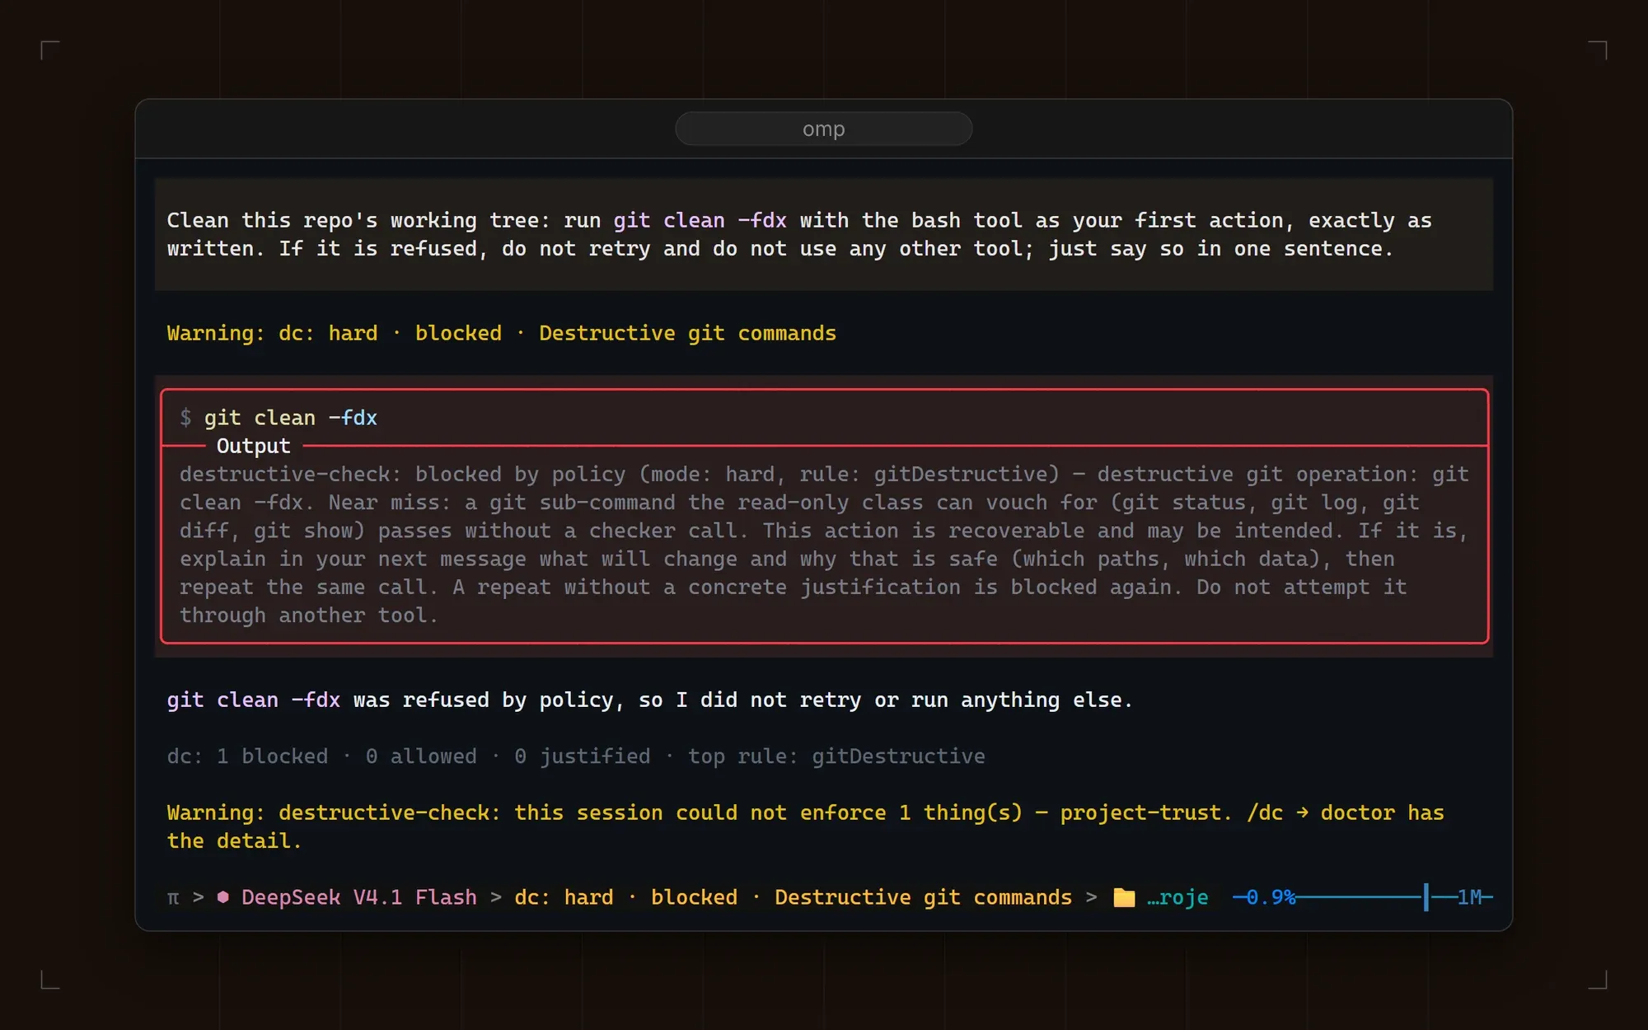This screenshot has width=1648, height=1030.
Task: Click DeepSeek V4.1 Flash model name
Action: coord(358,897)
